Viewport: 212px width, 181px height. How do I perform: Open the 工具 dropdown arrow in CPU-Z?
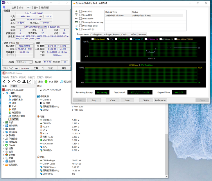[x=42, y=68]
